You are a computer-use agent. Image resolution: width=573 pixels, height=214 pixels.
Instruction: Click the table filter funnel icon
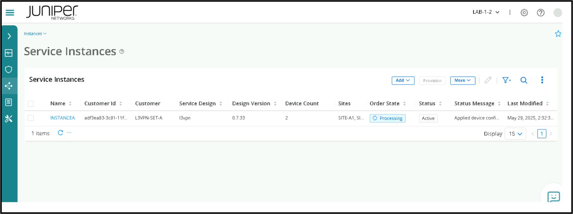pos(506,80)
